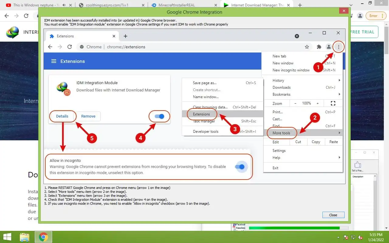Open tab search chevron in the Chrome title bar

[351, 5]
